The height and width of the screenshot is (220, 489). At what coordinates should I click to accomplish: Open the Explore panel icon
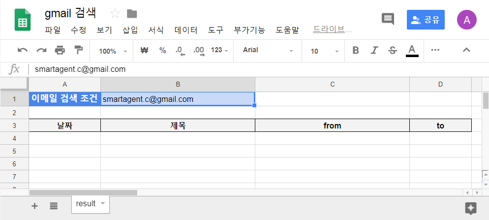[x=471, y=208]
